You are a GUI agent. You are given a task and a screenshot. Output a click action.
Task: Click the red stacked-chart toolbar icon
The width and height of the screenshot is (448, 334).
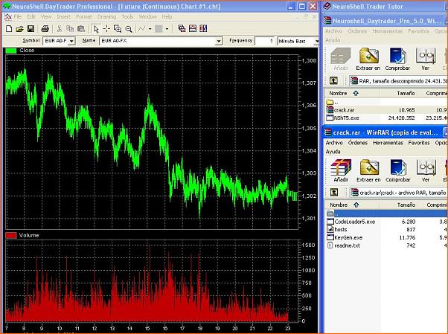pyautogui.click(x=193, y=28)
